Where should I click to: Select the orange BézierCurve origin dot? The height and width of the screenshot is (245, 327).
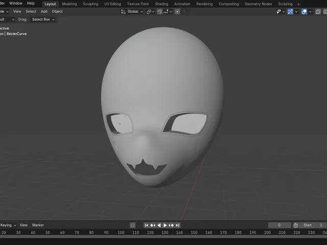coord(120,124)
